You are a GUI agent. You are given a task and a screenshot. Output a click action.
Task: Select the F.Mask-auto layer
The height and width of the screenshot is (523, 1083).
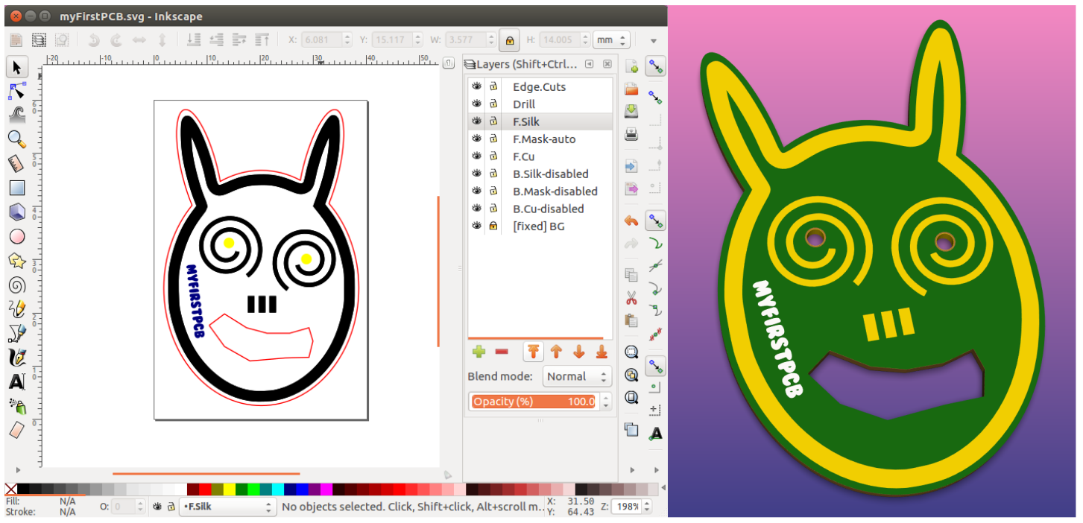[544, 139]
